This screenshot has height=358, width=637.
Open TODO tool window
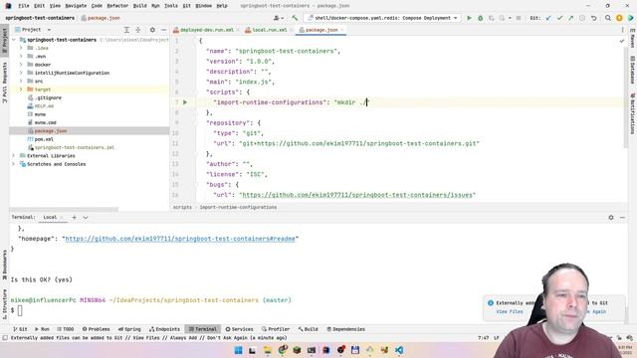65,329
